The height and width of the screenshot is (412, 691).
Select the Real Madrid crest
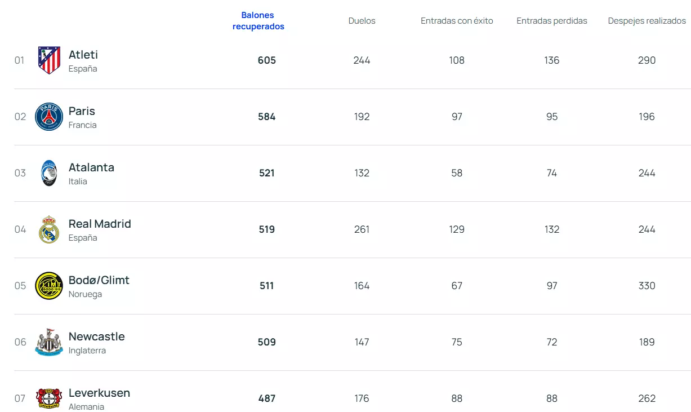pos(49,229)
